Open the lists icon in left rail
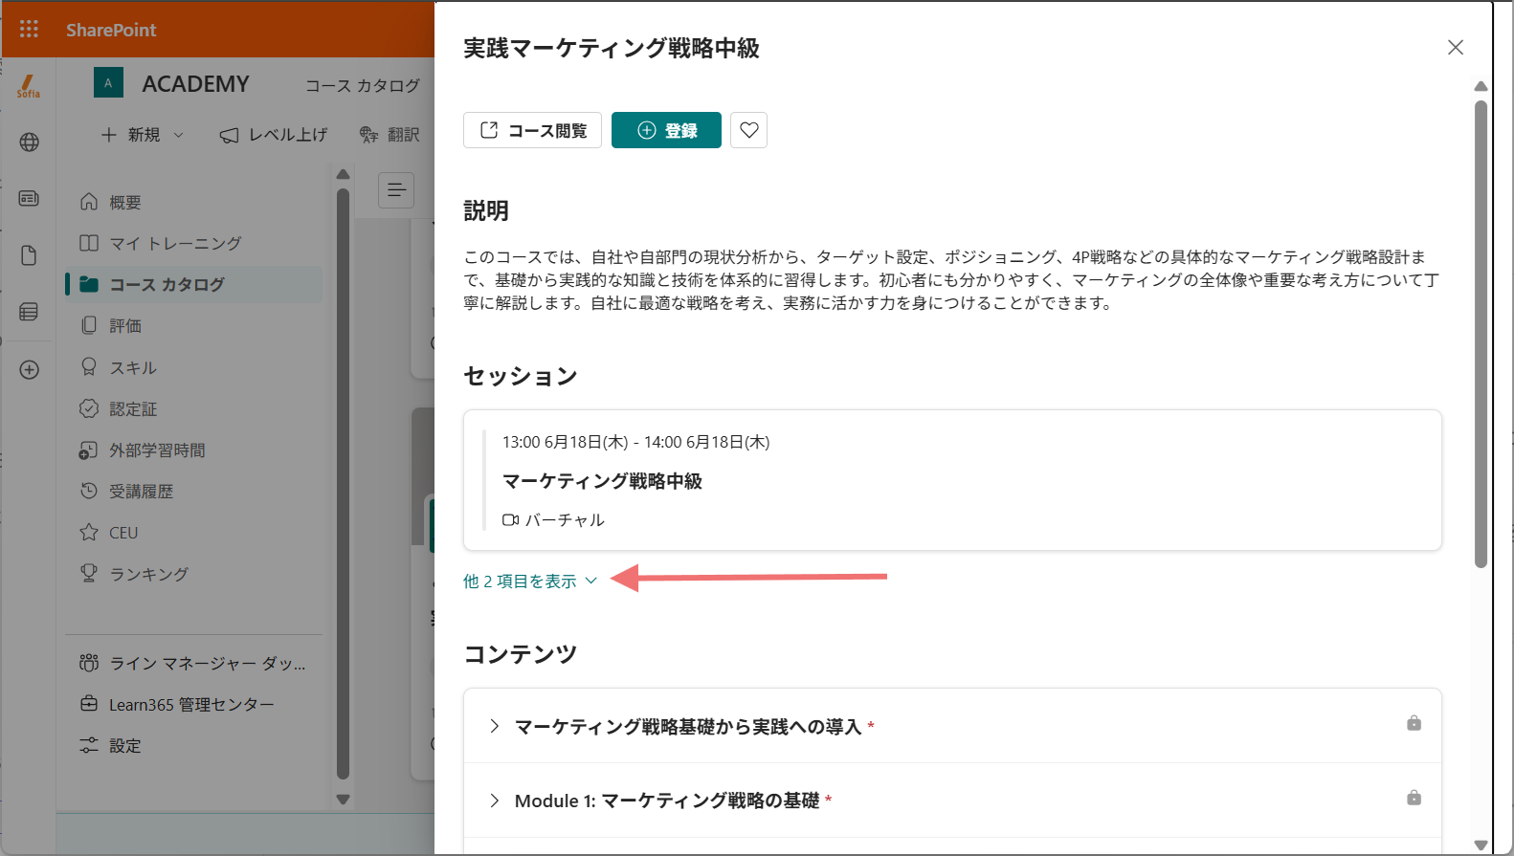 pyautogui.click(x=29, y=312)
